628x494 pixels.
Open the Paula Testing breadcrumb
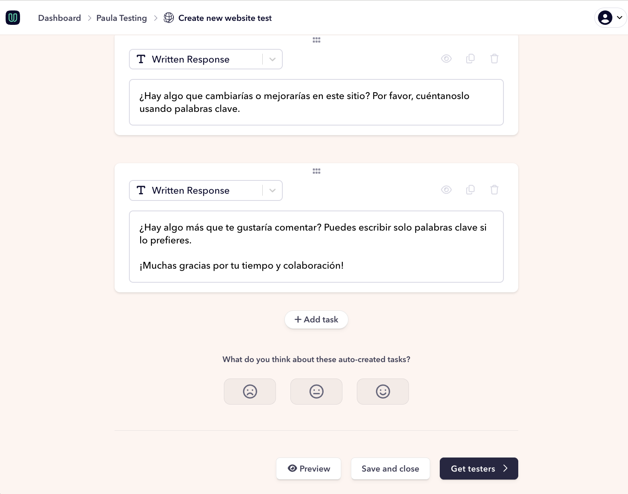point(121,18)
